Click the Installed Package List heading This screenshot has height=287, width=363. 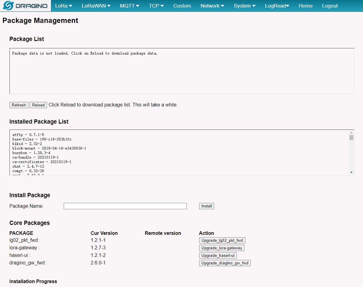coord(39,122)
